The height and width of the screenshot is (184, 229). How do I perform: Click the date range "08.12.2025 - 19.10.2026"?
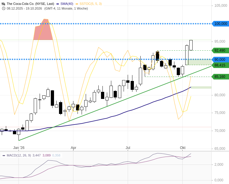24,9
